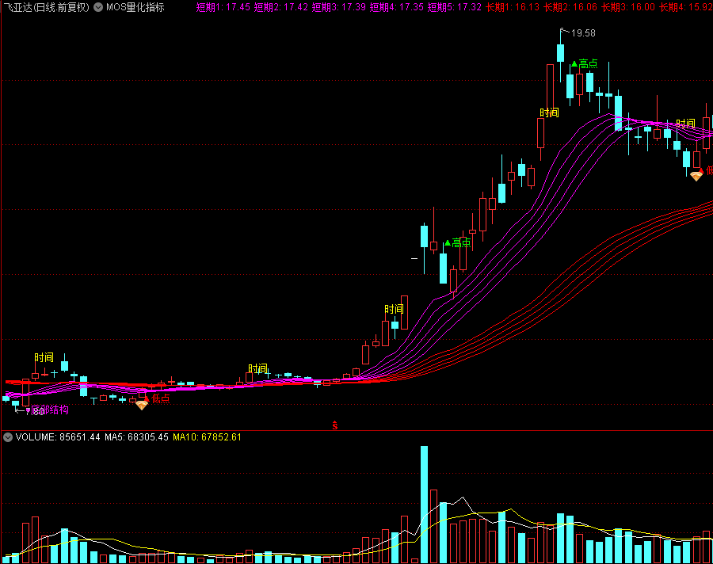Click the 短期1: 17.45 value
Viewport: 713px width, 564px height.
click(x=223, y=7)
